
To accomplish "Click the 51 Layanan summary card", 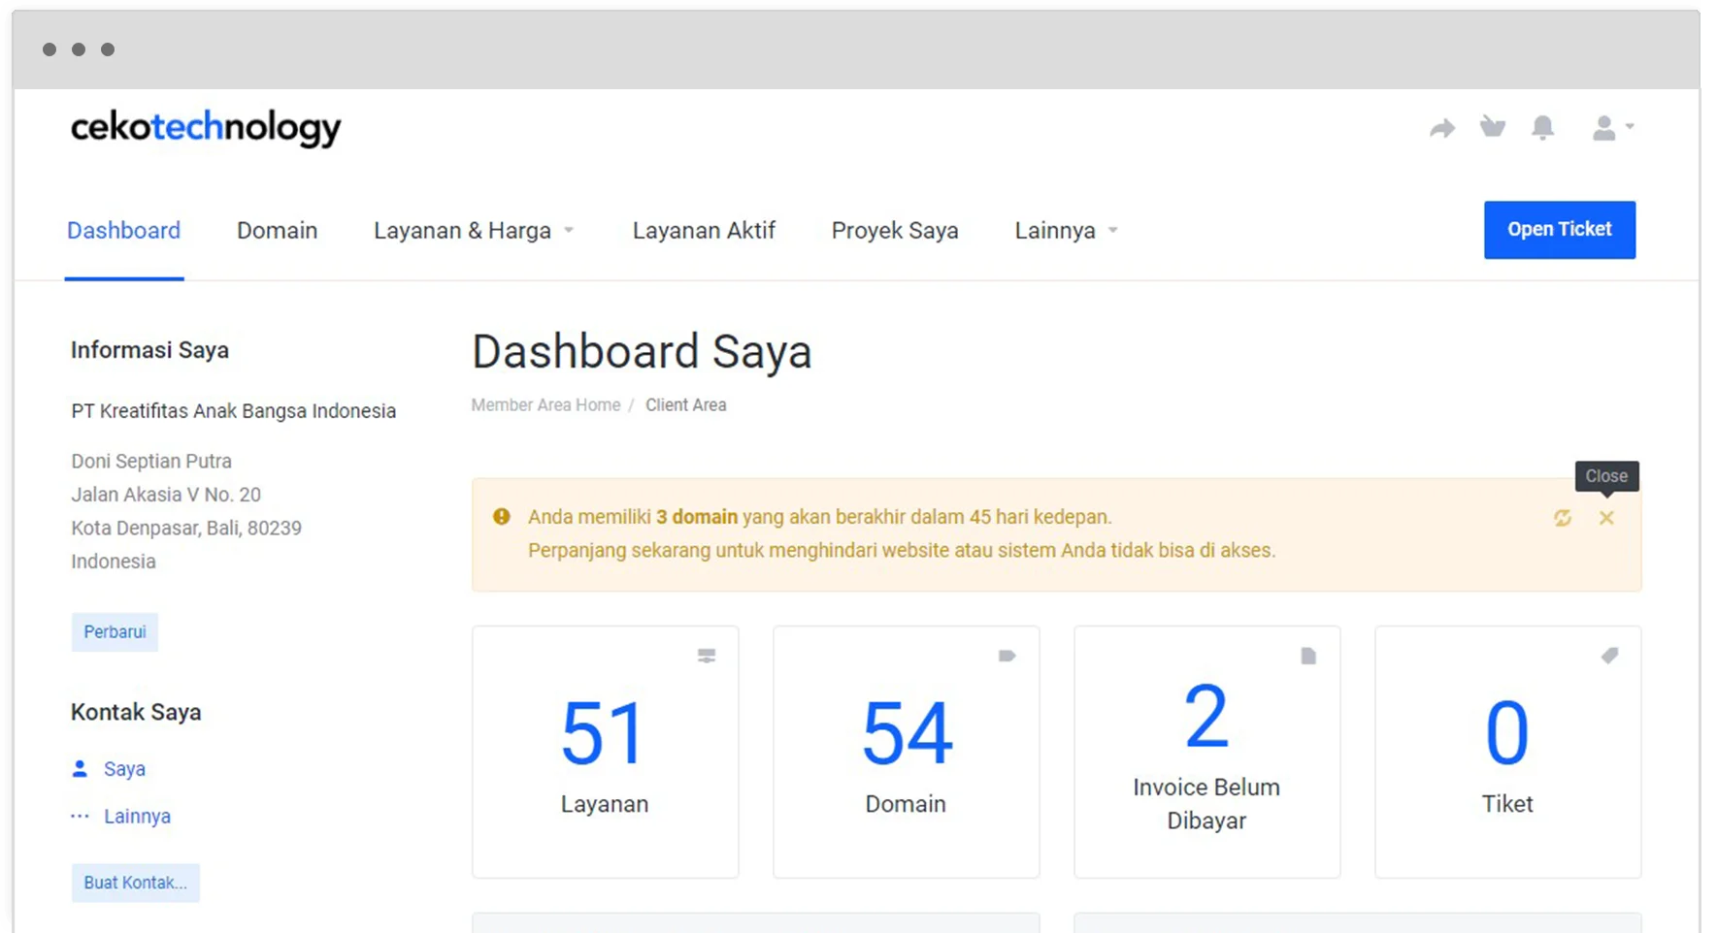I will 605,753.
